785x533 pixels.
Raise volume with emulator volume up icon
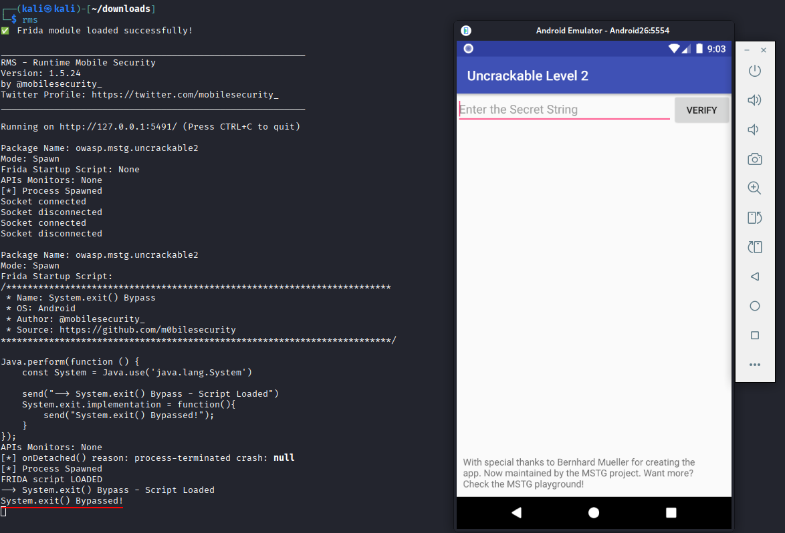click(754, 100)
